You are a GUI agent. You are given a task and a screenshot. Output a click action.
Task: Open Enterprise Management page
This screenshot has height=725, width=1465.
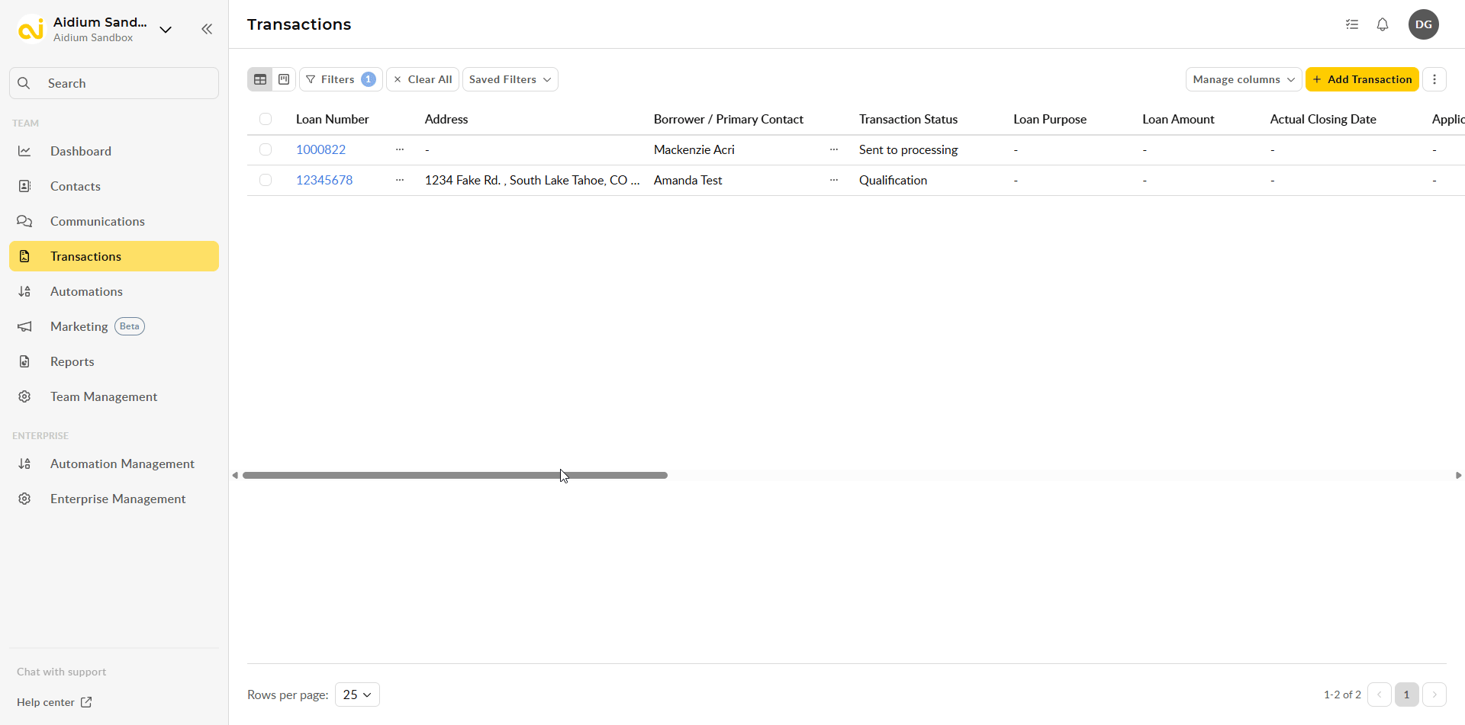(x=114, y=499)
